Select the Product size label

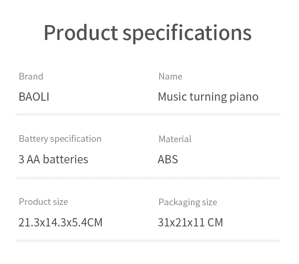43,202
